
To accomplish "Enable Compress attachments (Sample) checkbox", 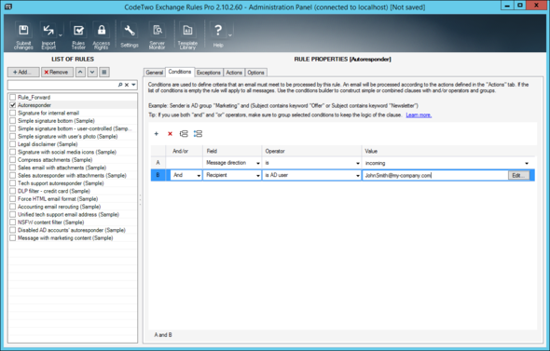I will [x=13, y=160].
